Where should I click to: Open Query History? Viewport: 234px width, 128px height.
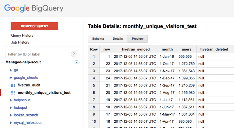22,36
